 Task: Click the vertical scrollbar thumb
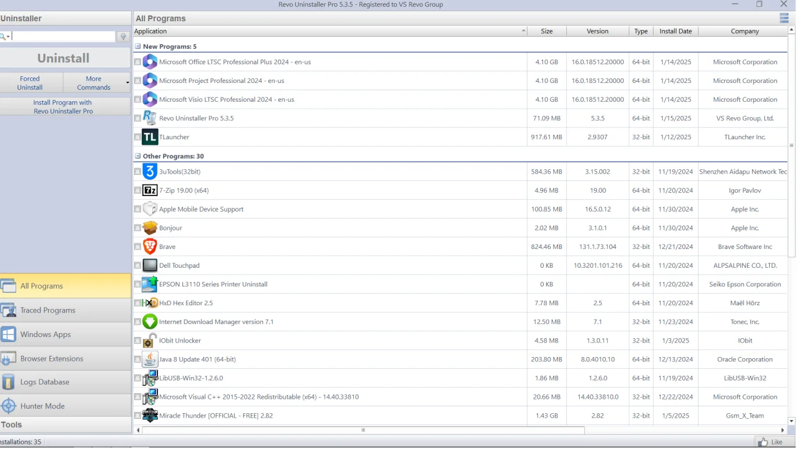click(x=792, y=146)
